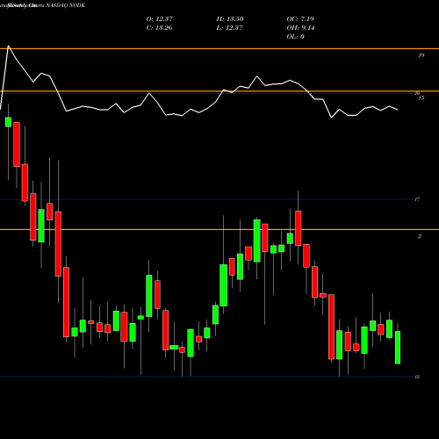Screen dimensions: 439x439
Task: Click the OL: 0 reading
Action: pos(296,36)
